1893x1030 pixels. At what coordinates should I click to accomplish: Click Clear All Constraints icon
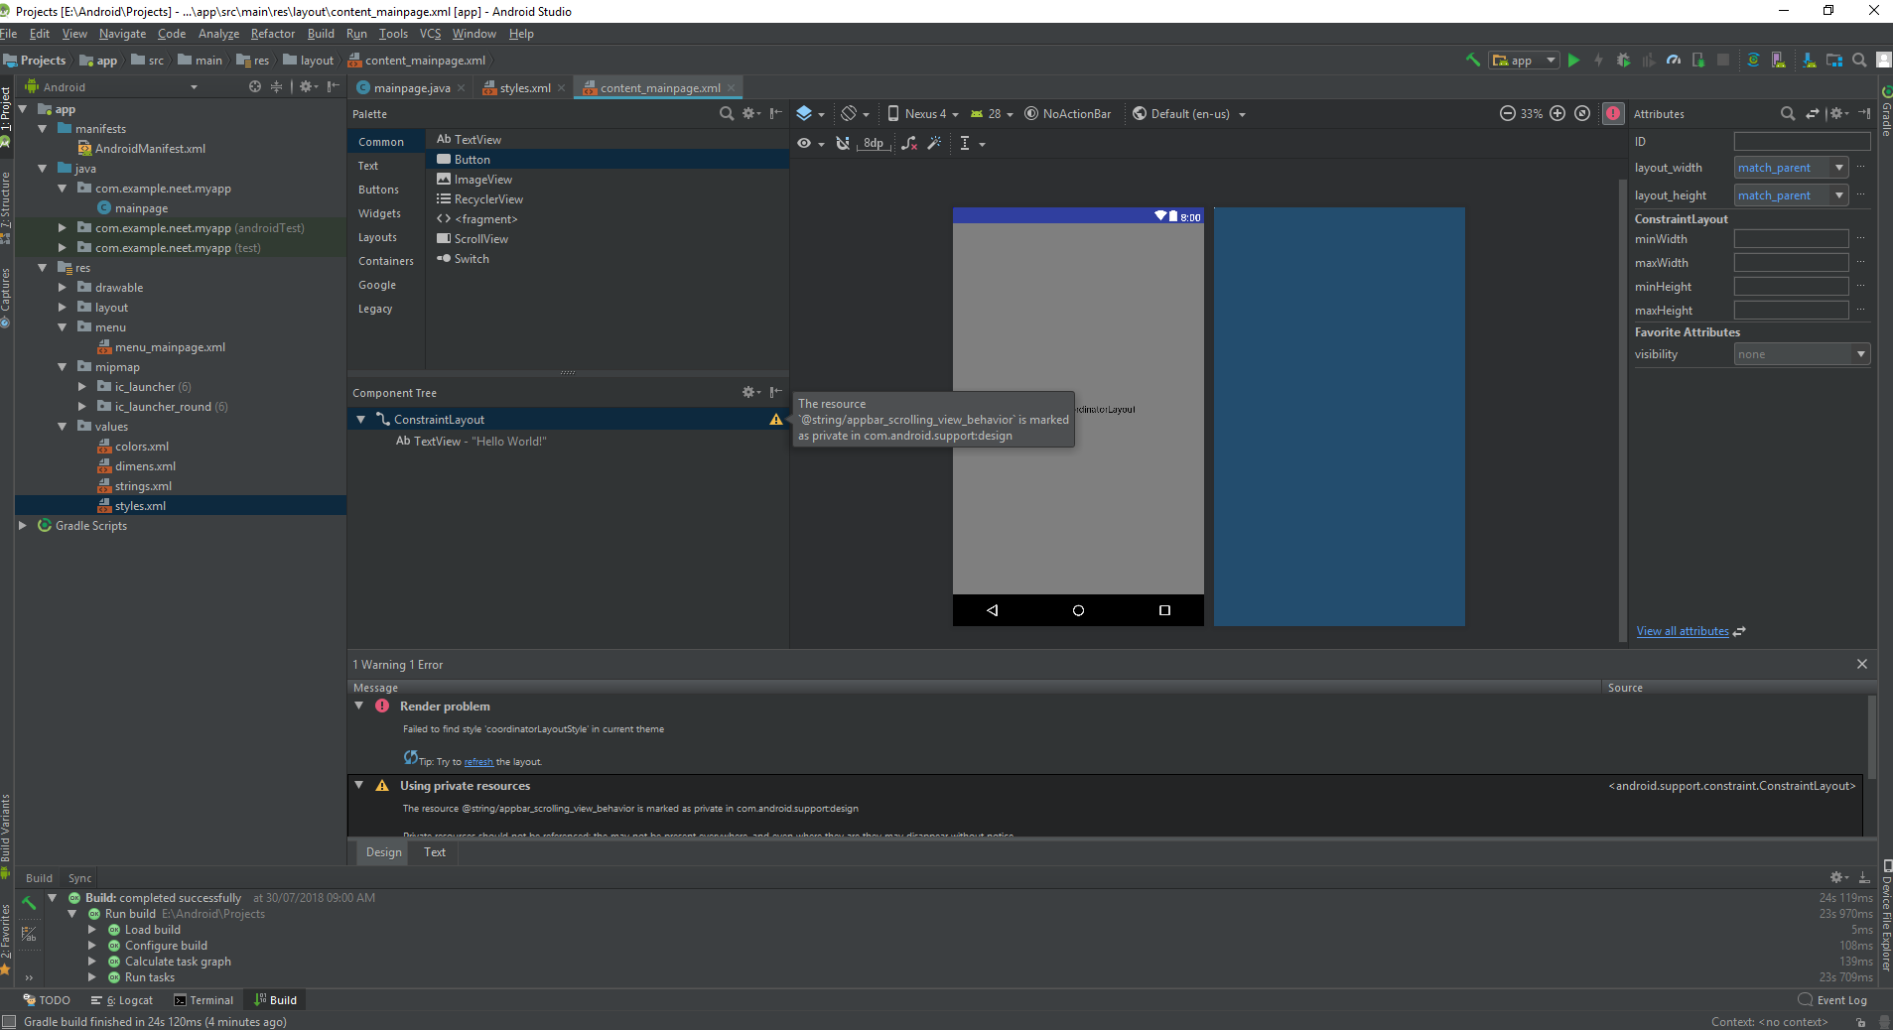(x=909, y=144)
